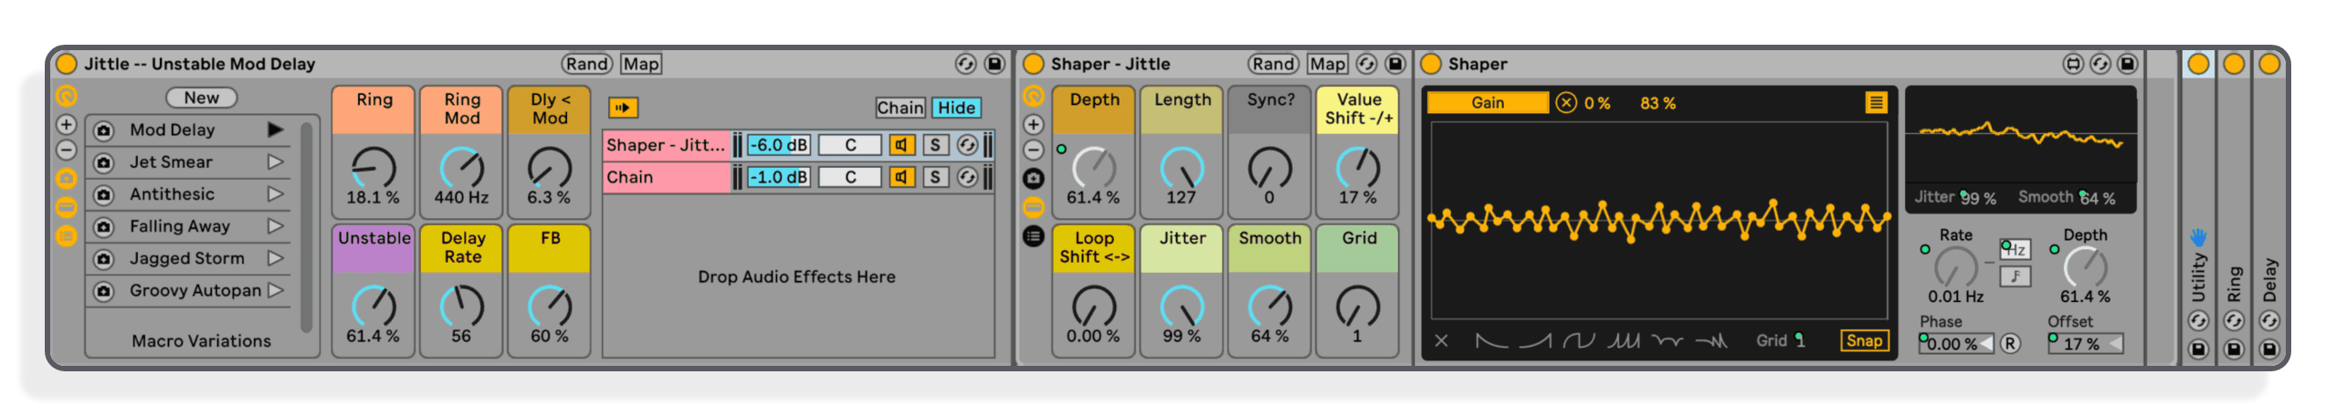Select the sine wave shape preset

[x=1579, y=341]
